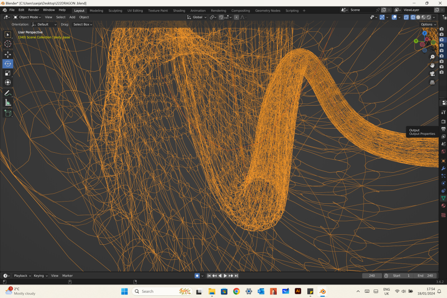Open Orientation Default dropdown
447x298 pixels.
[44, 24]
